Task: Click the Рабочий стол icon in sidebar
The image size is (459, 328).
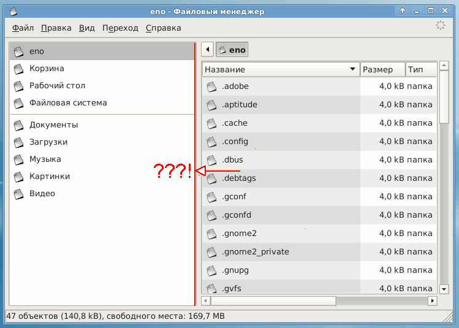Action: click(x=19, y=86)
